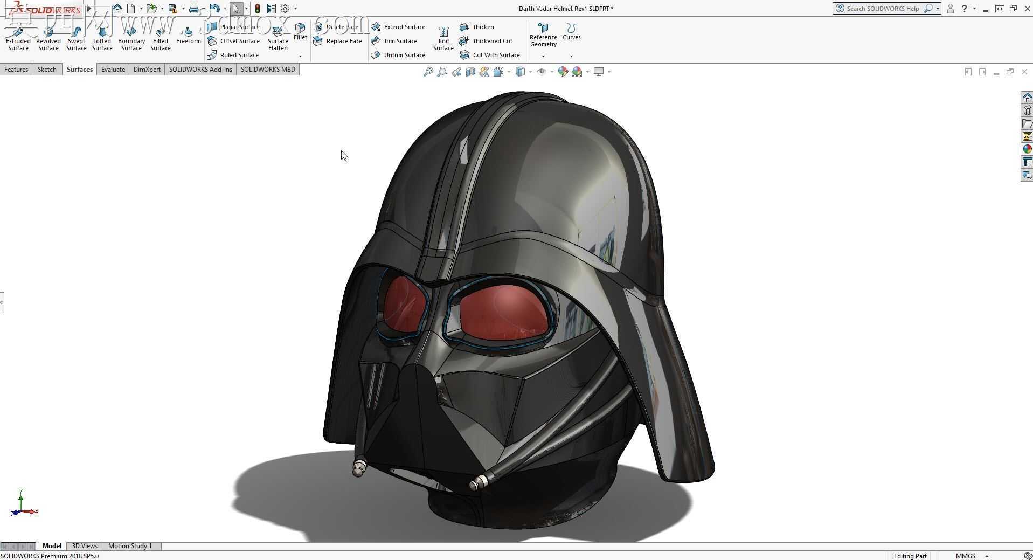The width and height of the screenshot is (1033, 560).
Task: Click Zoom to Fit icon
Action: click(428, 72)
